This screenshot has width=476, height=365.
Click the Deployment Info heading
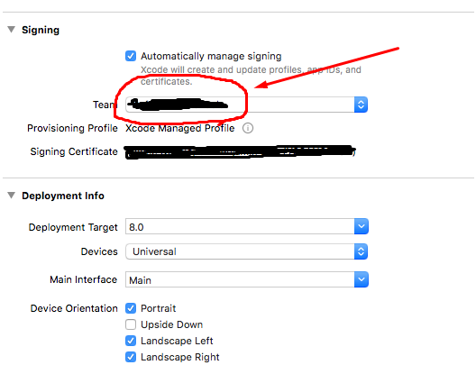coord(63,196)
